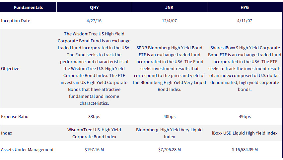Click the WisdomTree fund objective text
Viewport: 283px width, 160px height.
click(94, 68)
